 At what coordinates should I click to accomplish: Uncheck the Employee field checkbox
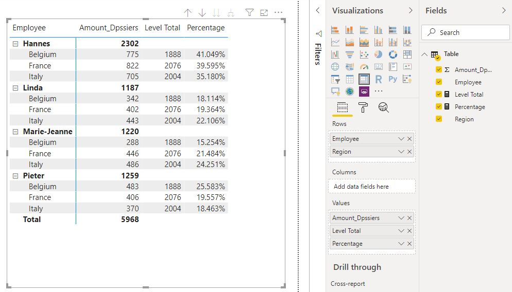tap(439, 82)
